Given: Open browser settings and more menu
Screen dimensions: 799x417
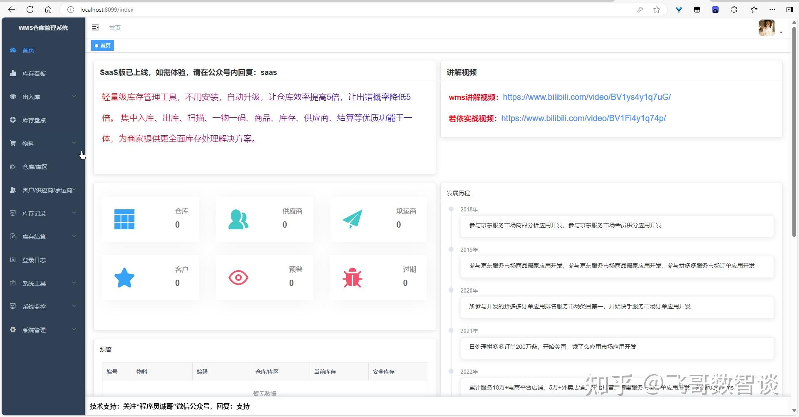Looking at the screenshot, I should (x=772, y=10).
